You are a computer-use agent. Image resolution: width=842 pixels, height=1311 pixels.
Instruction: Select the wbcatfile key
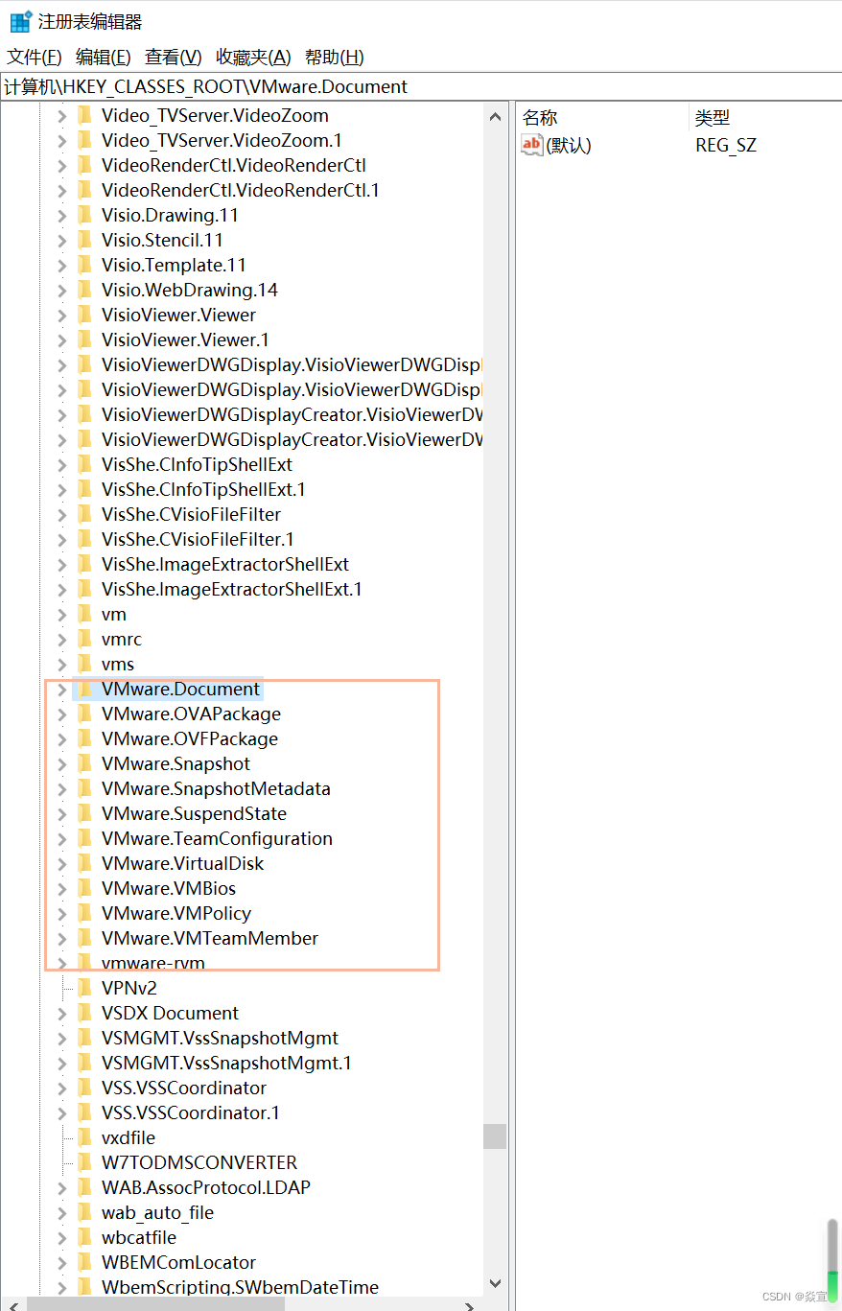tap(139, 1238)
